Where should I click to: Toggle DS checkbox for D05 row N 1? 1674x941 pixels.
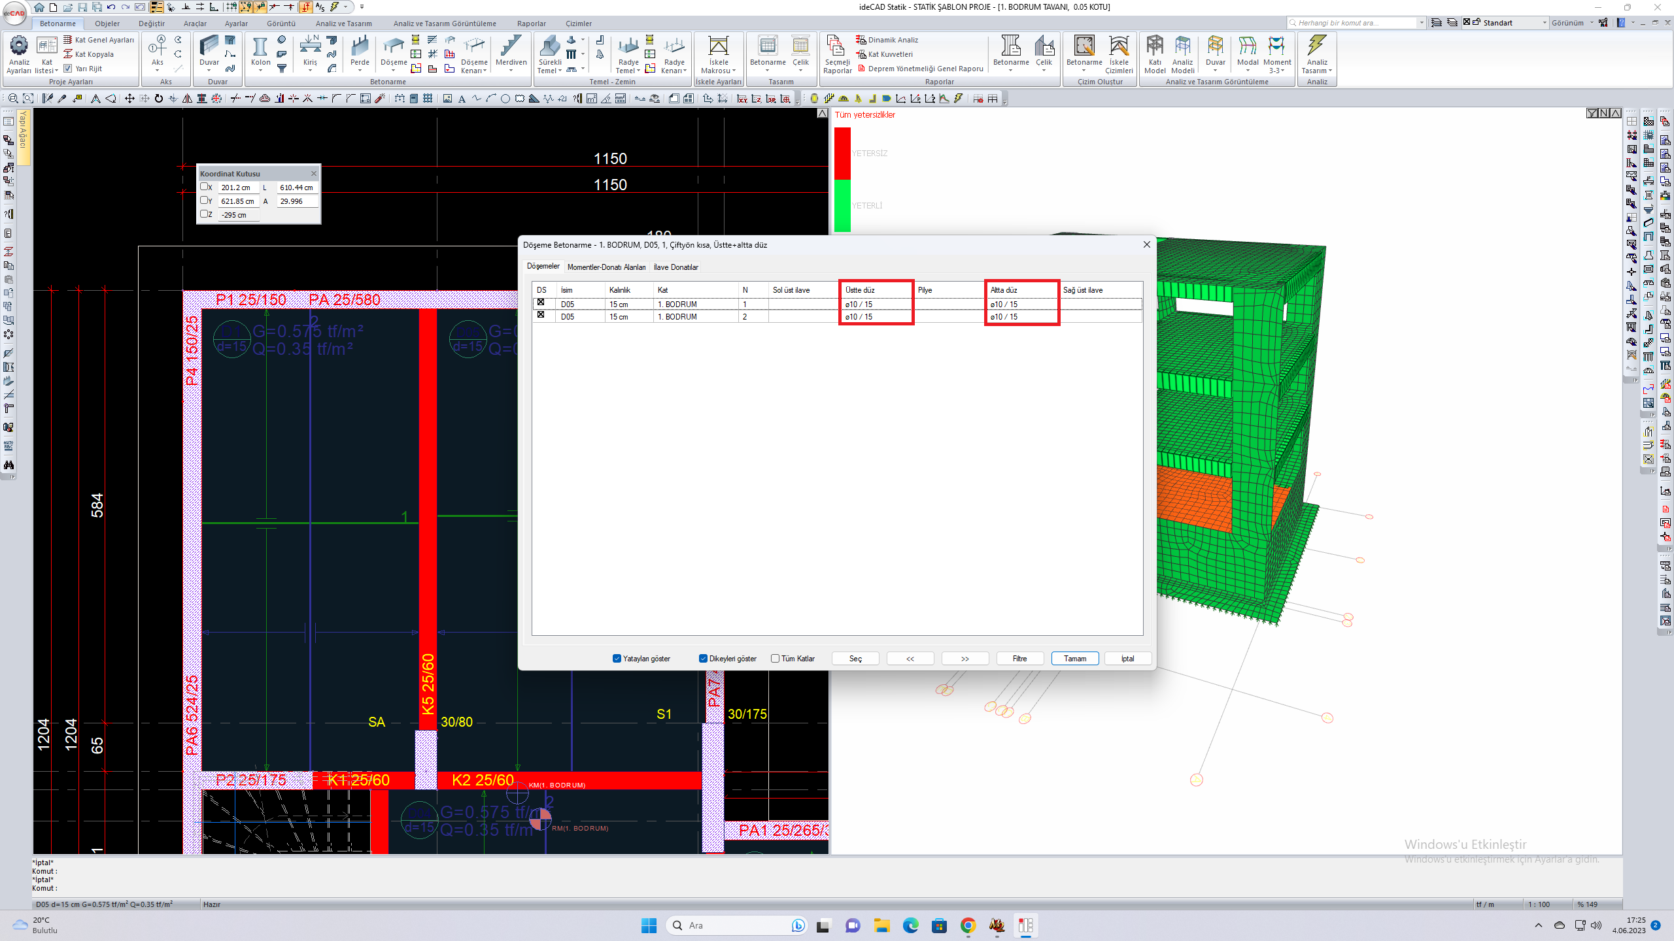541,303
